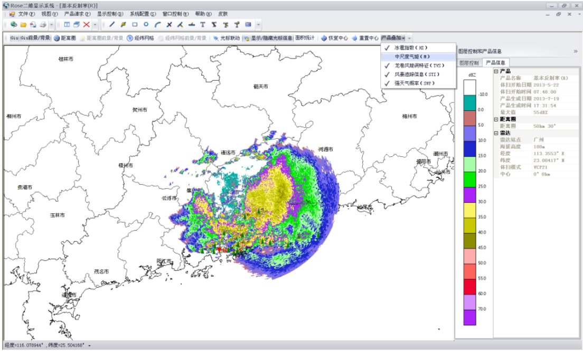Click the cascade windows icon
Screen dimensions: 583x352
point(77,24)
